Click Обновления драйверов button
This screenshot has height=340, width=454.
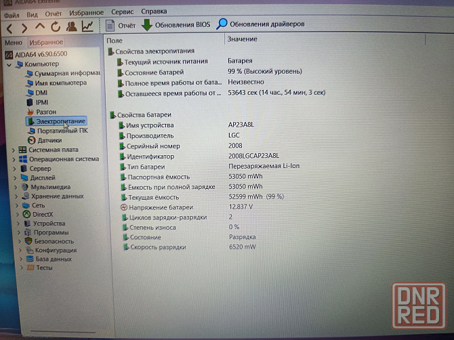(260, 24)
